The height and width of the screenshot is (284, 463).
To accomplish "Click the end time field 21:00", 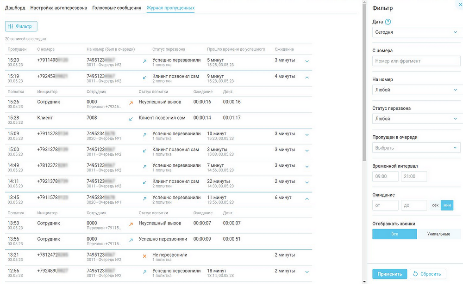I will coord(414,176).
